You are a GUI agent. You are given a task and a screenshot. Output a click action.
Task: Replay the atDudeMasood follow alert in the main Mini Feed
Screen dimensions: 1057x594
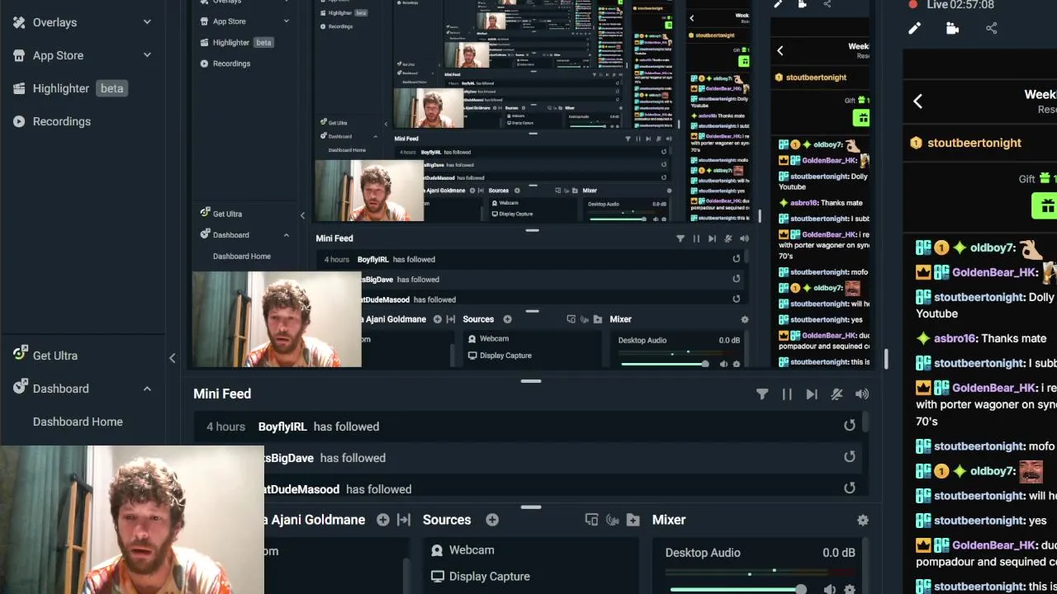click(850, 488)
